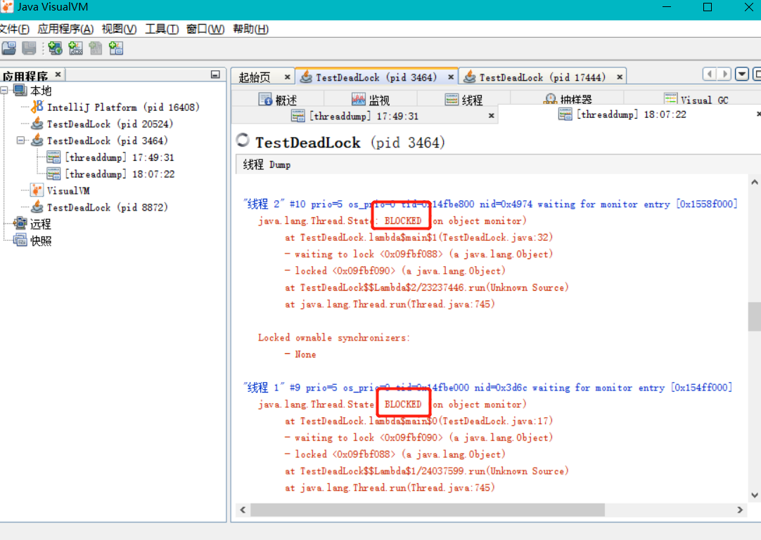Click the "线程 2" #10 header line
The width and height of the screenshot is (761, 540).
[x=490, y=204]
